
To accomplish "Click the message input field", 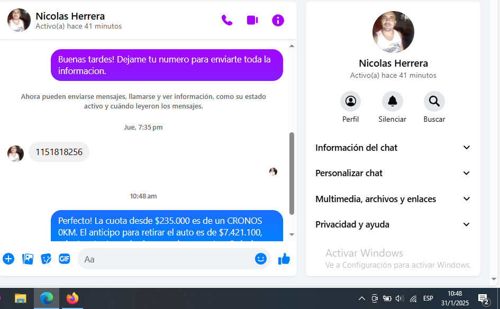I will [x=167, y=259].
